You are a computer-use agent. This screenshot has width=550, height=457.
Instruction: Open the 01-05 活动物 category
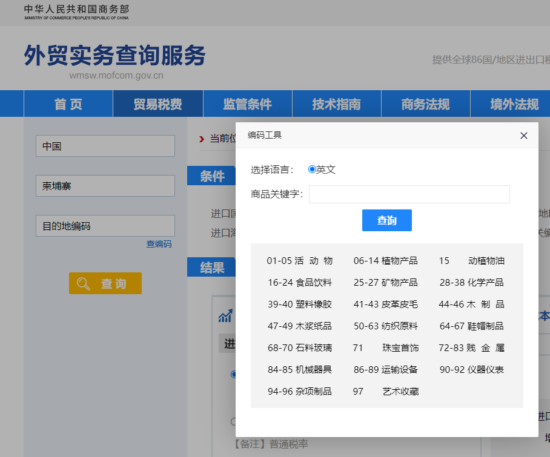[300, 261]
